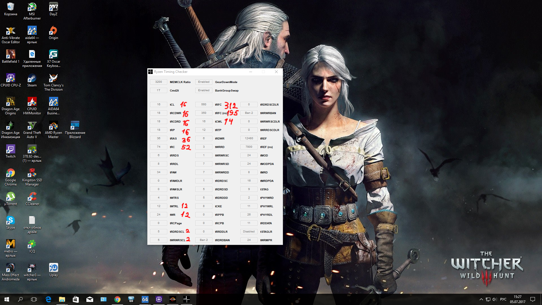Open the MSI Afterburner desktop icon
This screenshot has width=542, height=305.
32,8
